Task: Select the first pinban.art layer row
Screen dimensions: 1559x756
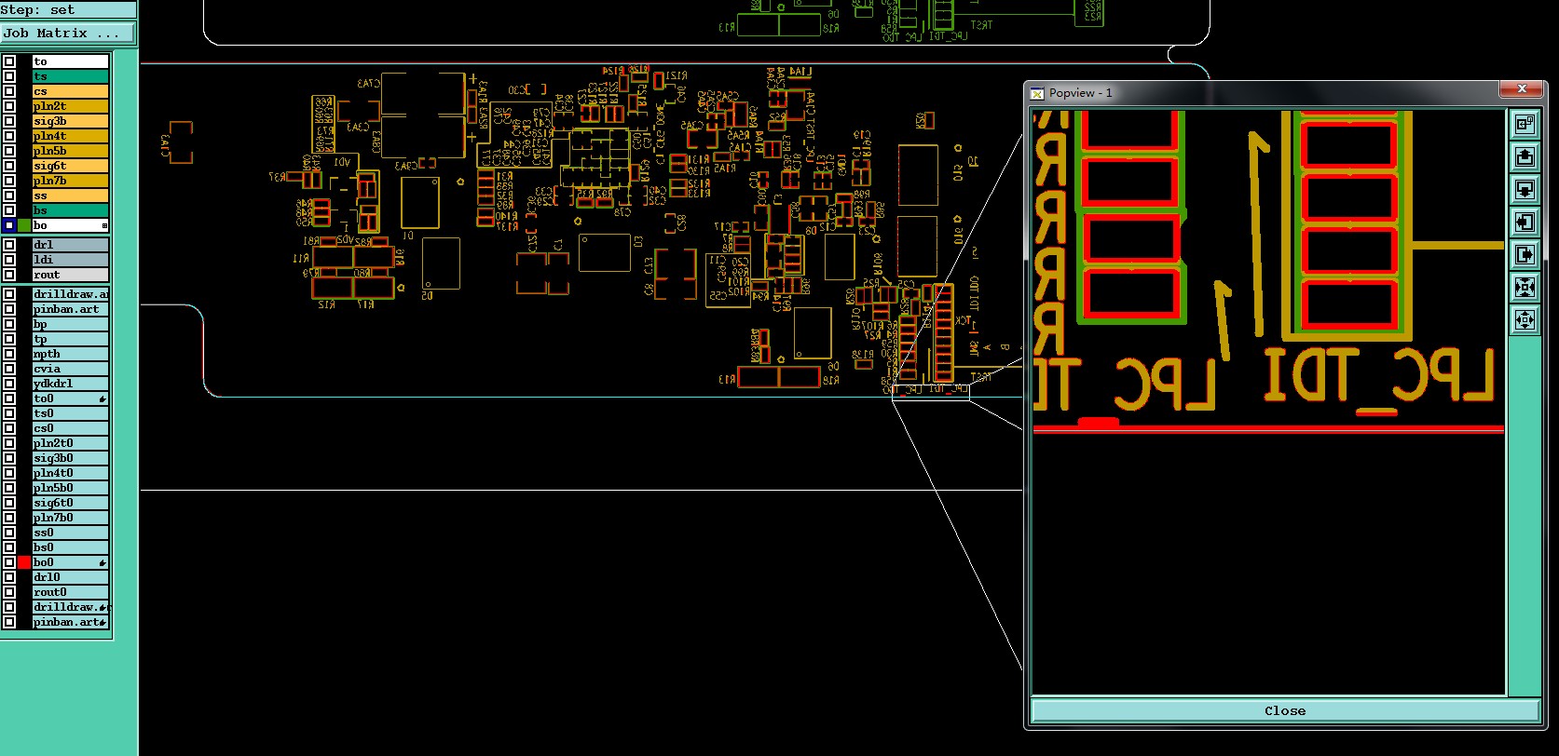Action: [x=71, y=309]
